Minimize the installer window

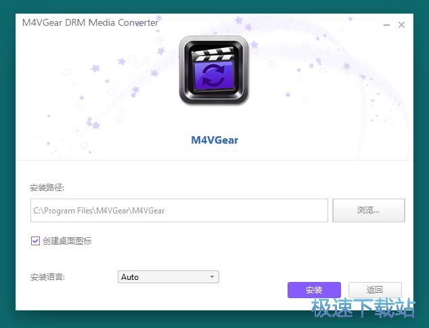click(x=386, y=25)
